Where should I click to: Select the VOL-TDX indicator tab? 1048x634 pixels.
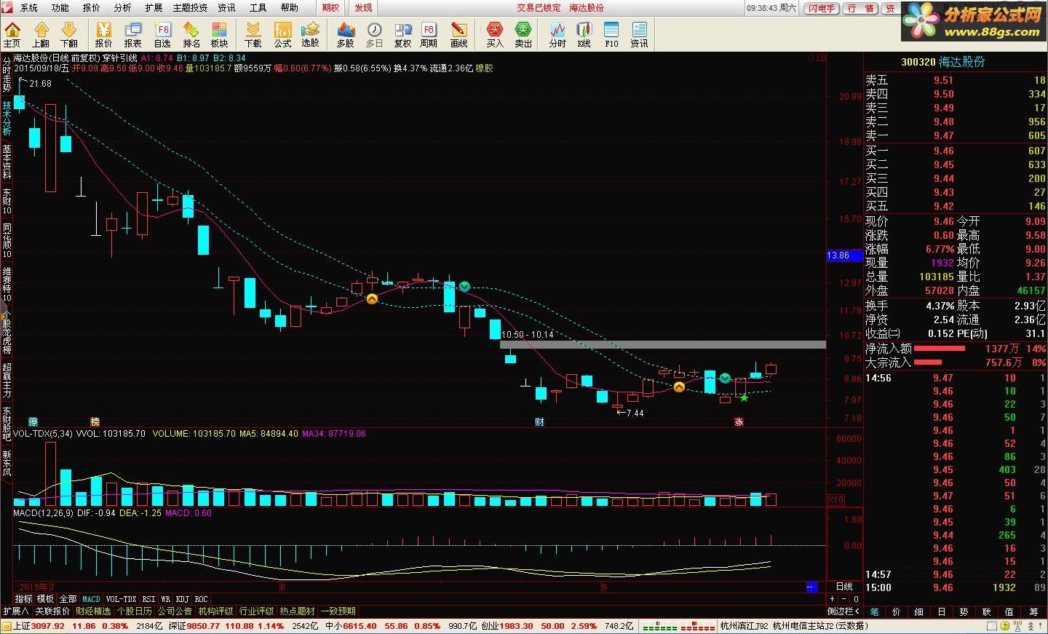click(x=121, y=599)
